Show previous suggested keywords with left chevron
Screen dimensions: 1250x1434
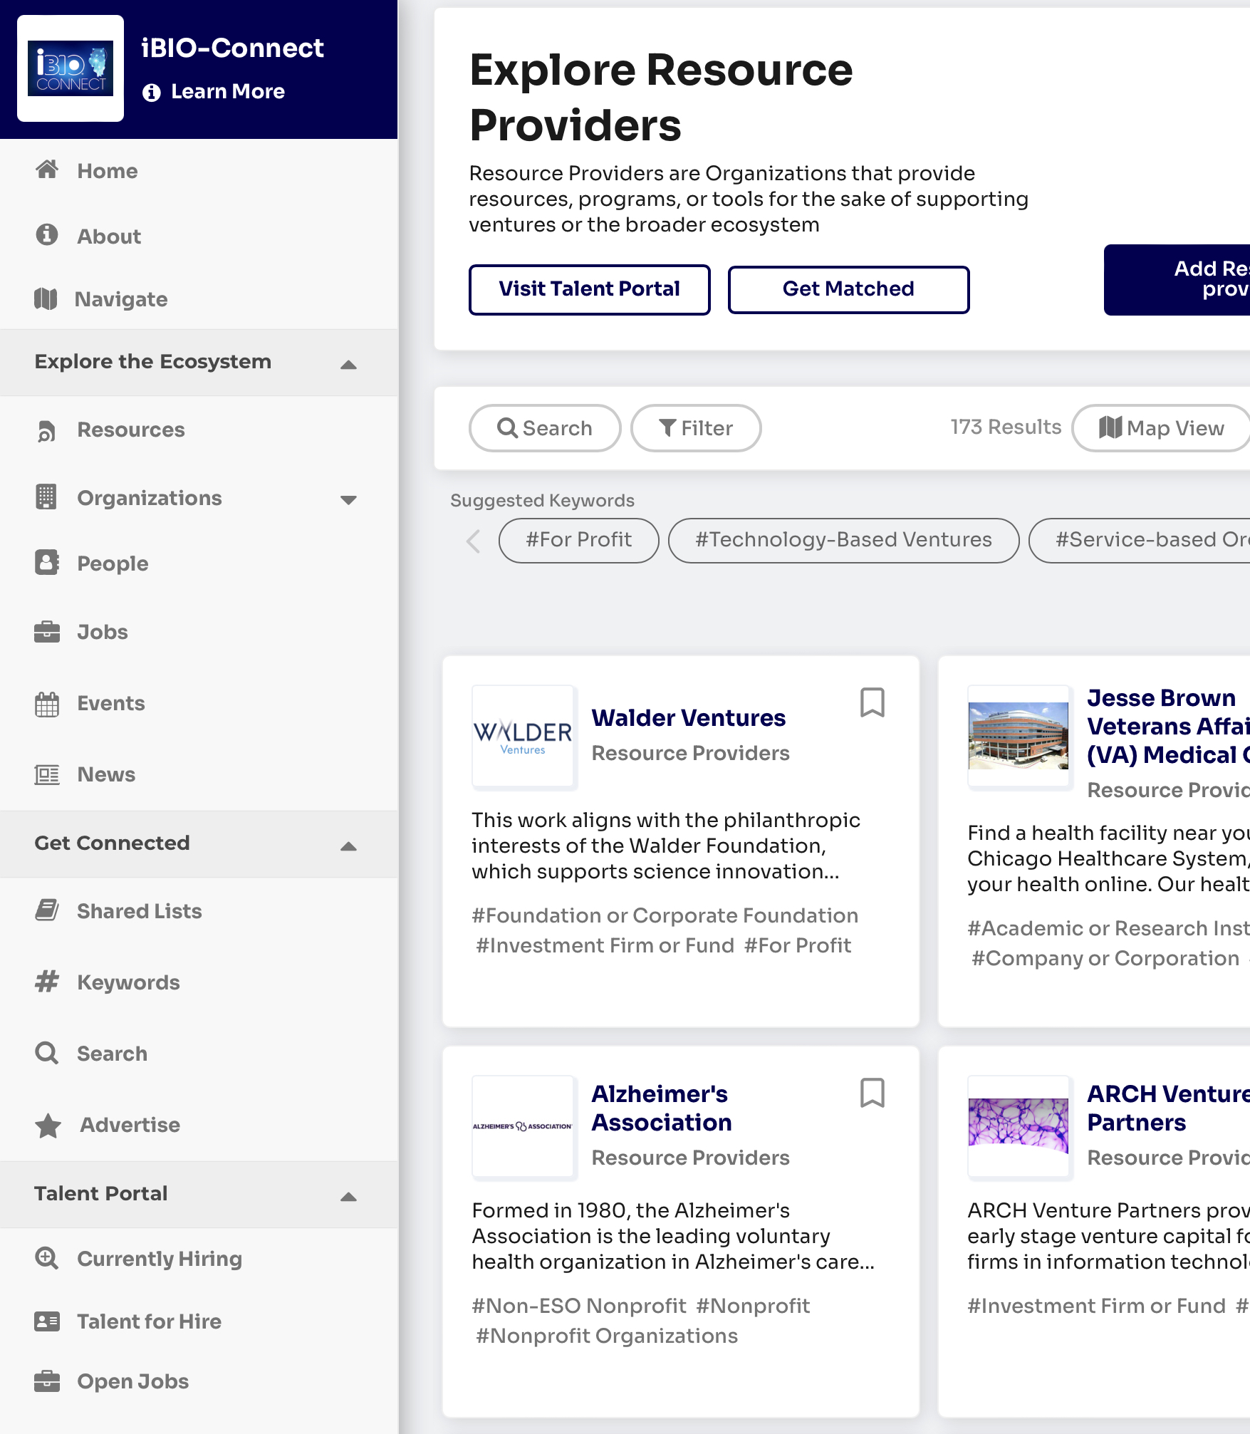click(x=474, y=541)
